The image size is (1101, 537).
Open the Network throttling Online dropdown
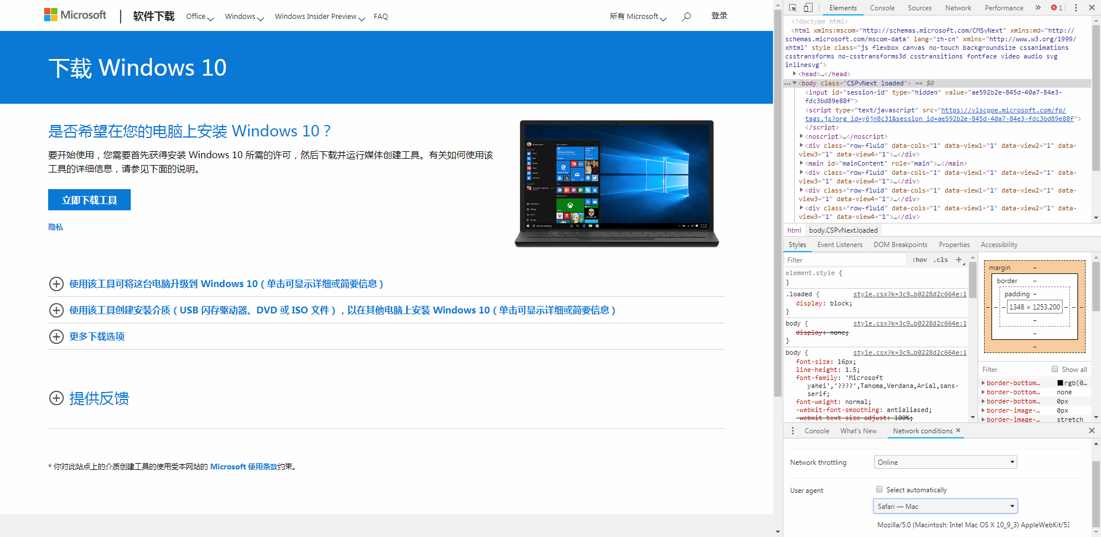[945, 462]
